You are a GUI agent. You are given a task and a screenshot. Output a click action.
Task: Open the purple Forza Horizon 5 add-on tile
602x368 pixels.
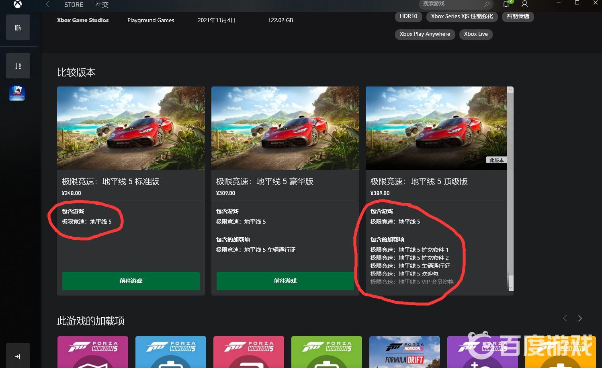(483, 352)
